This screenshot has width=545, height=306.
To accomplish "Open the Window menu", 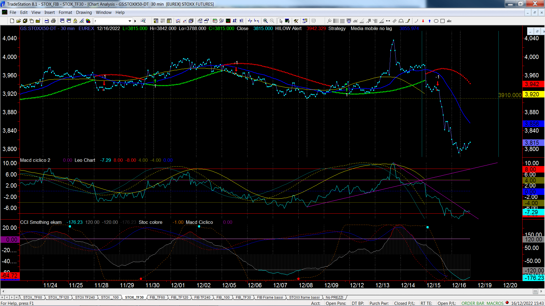I will pos(104,12).
